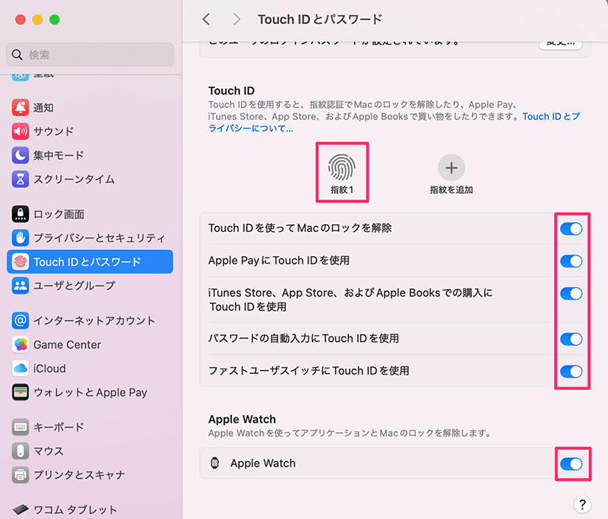Open the ワコム タブレット tablet icon

pyautogui.click(x=21, y=509)
